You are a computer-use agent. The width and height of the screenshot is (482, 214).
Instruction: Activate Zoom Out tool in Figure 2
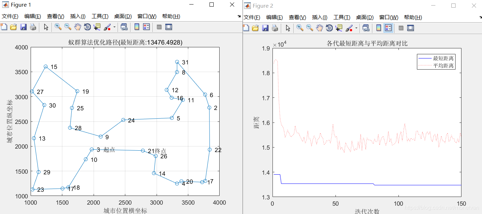[309, 27]
